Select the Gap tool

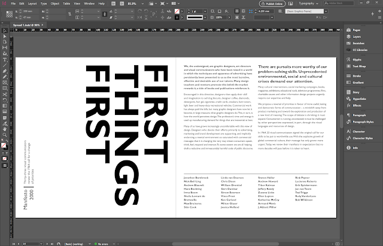tap(5, 48)
